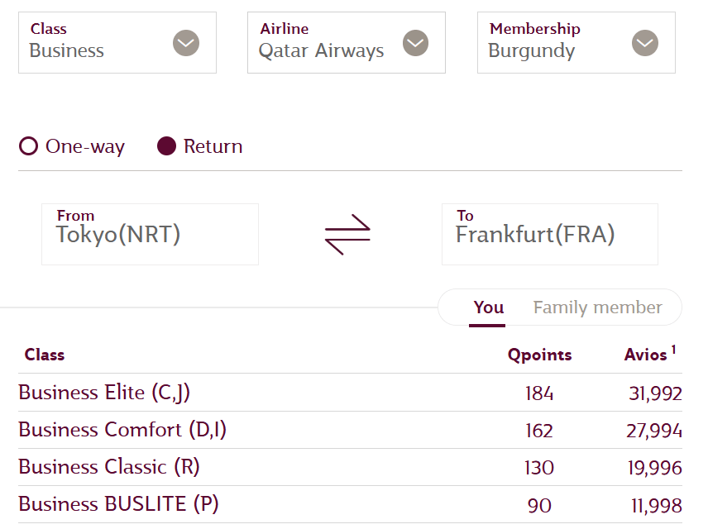
Task: Click the Airline dropdown chevron icon
Action: point(415,42)
